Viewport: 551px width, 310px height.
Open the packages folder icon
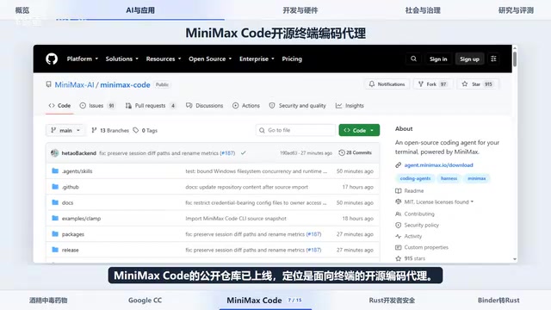point(55,234)
